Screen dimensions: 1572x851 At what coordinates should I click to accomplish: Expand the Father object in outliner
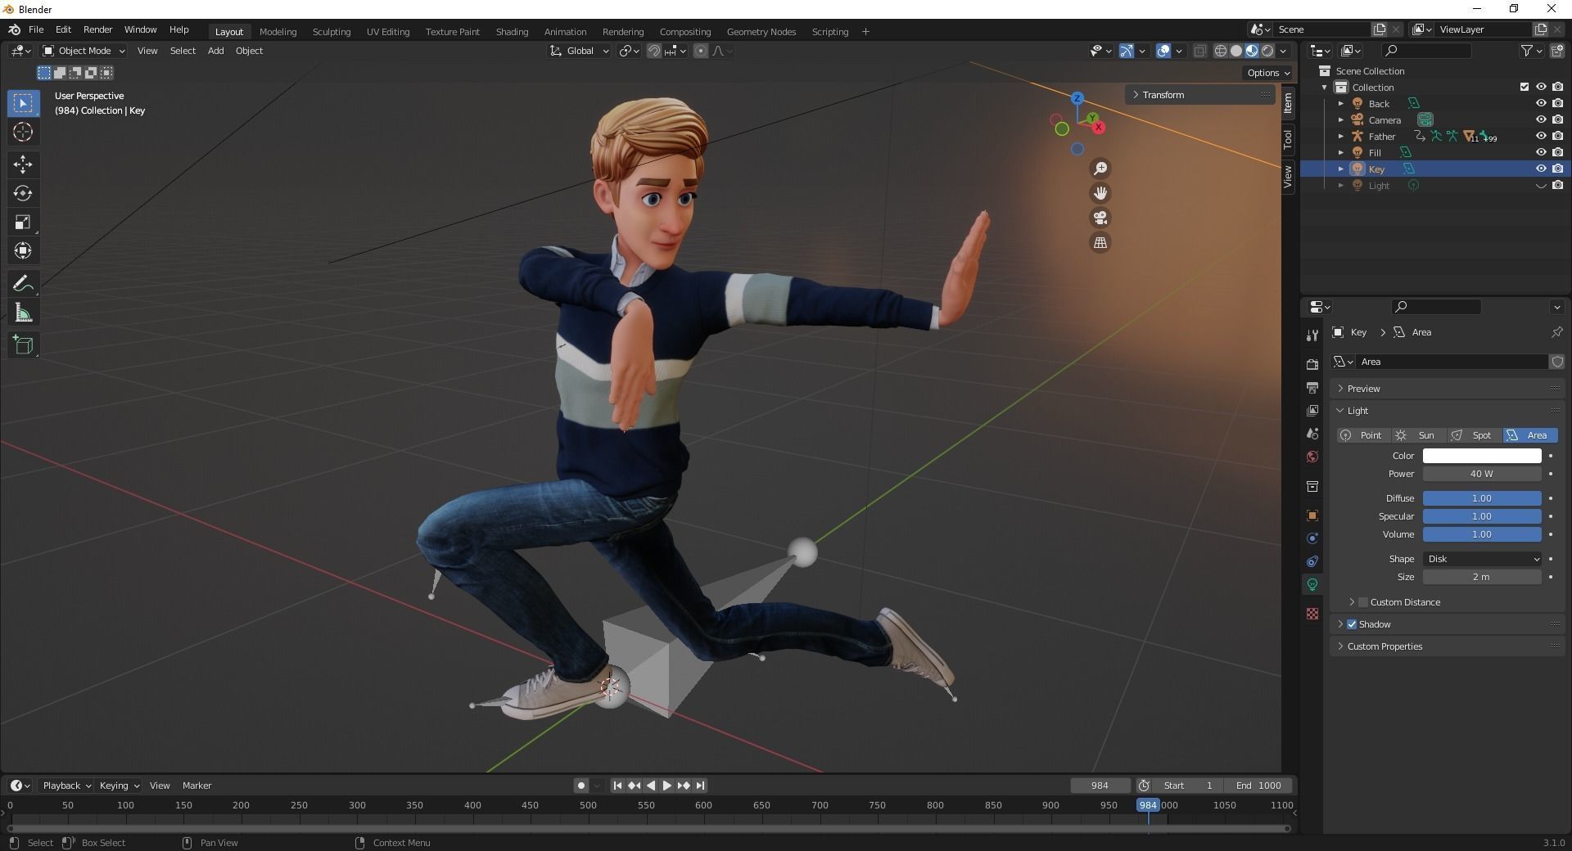coord(1341,136)
